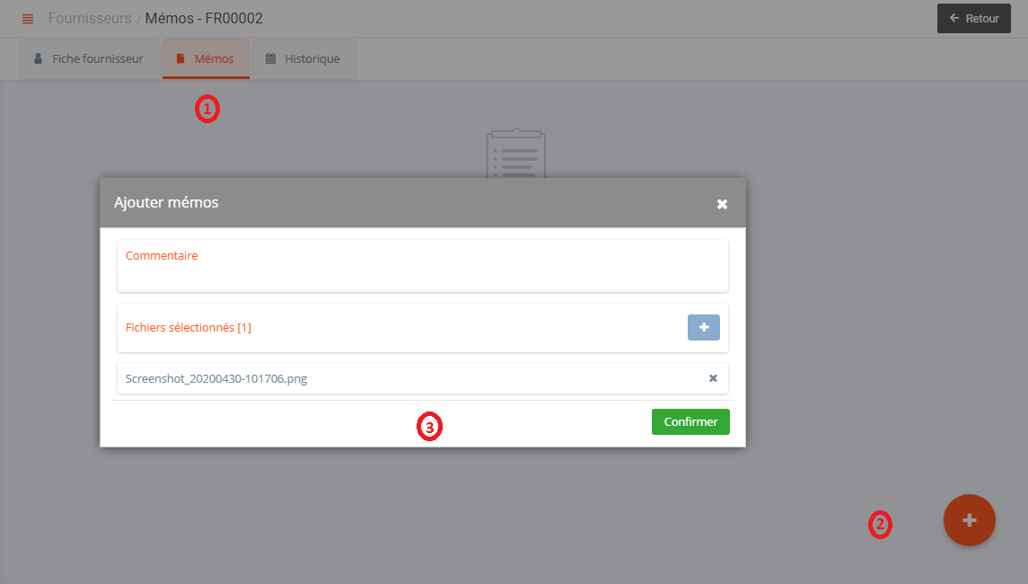Click the round orange add memo button
Image resolution: width=1028 pixels, height=584 pixels.
coord(969,520)
